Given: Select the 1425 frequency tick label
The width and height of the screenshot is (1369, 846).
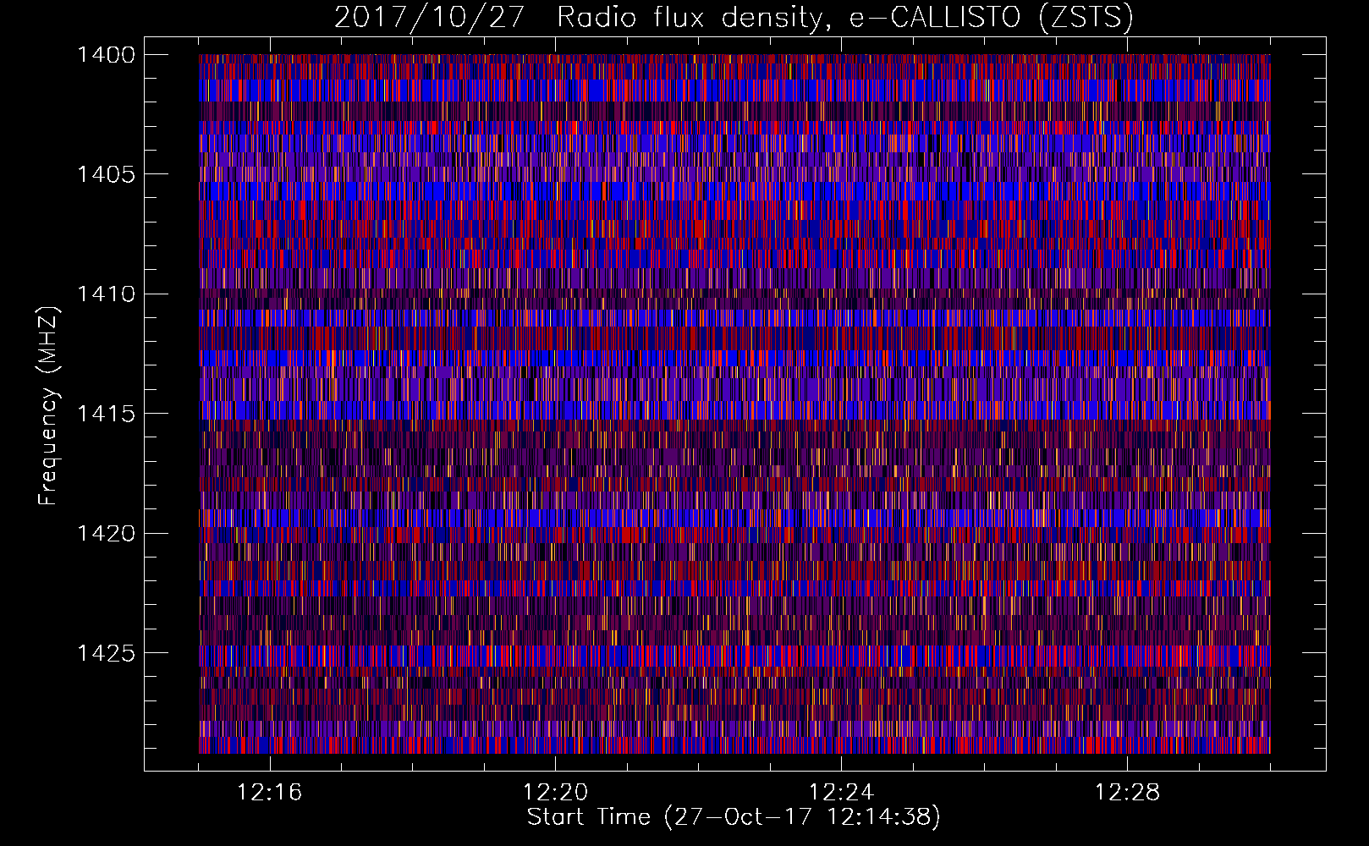Looking at the screenshot, I should pyautogui.click(x=106, y=653).
